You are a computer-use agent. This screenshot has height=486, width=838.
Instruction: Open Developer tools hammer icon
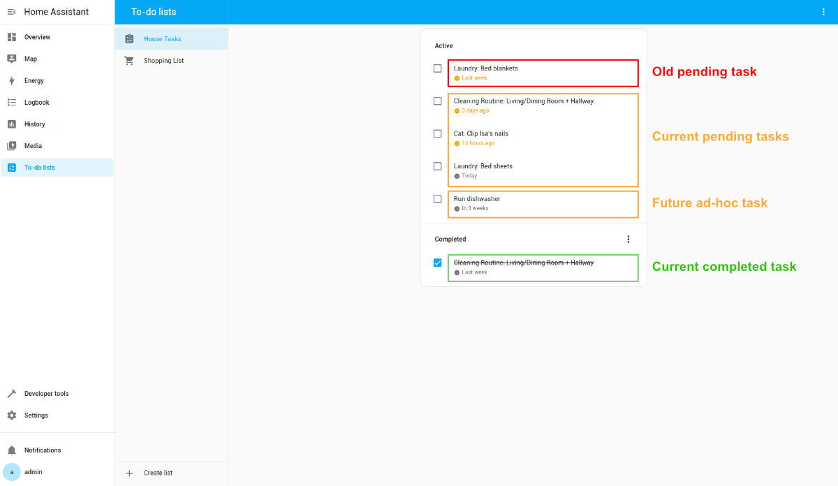tap(12, 393)
